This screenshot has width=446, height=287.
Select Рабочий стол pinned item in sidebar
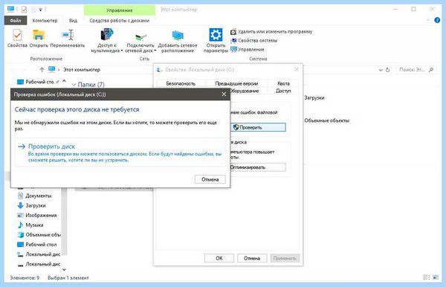[x=38, y=82]
